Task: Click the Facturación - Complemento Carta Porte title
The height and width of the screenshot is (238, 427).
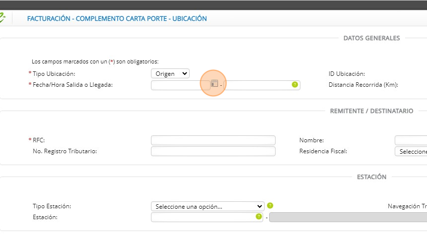Action: [117, 19]
